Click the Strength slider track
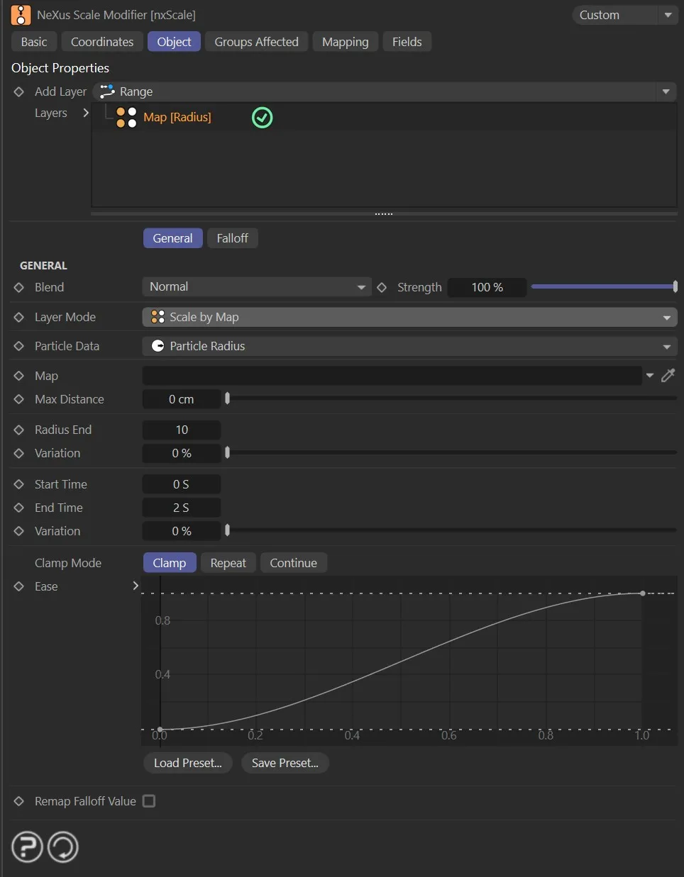Viewport: 684px width, 877px height. click(x=603, y=287)
